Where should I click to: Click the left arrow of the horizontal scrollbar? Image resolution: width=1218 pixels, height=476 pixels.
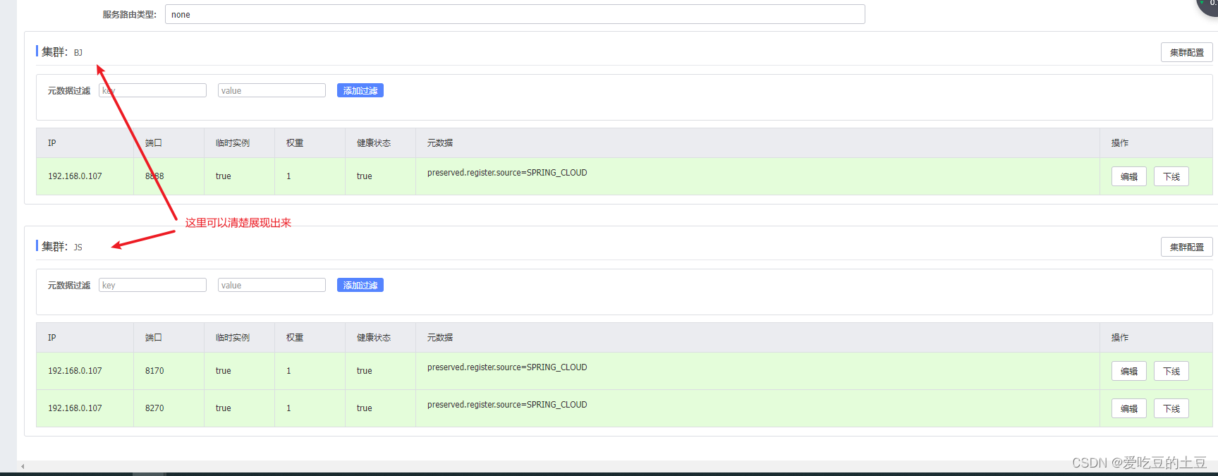pos(23,466)
